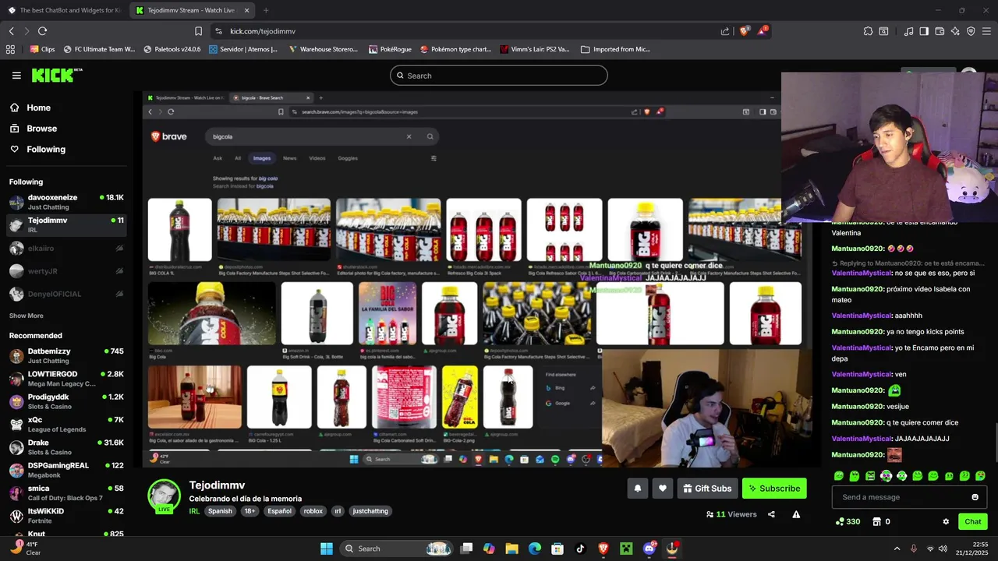Open Brave VPN shield icon

[x=971, y=31]
